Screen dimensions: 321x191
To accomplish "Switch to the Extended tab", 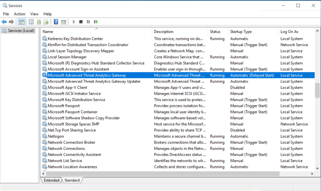I will click(51, 180).
